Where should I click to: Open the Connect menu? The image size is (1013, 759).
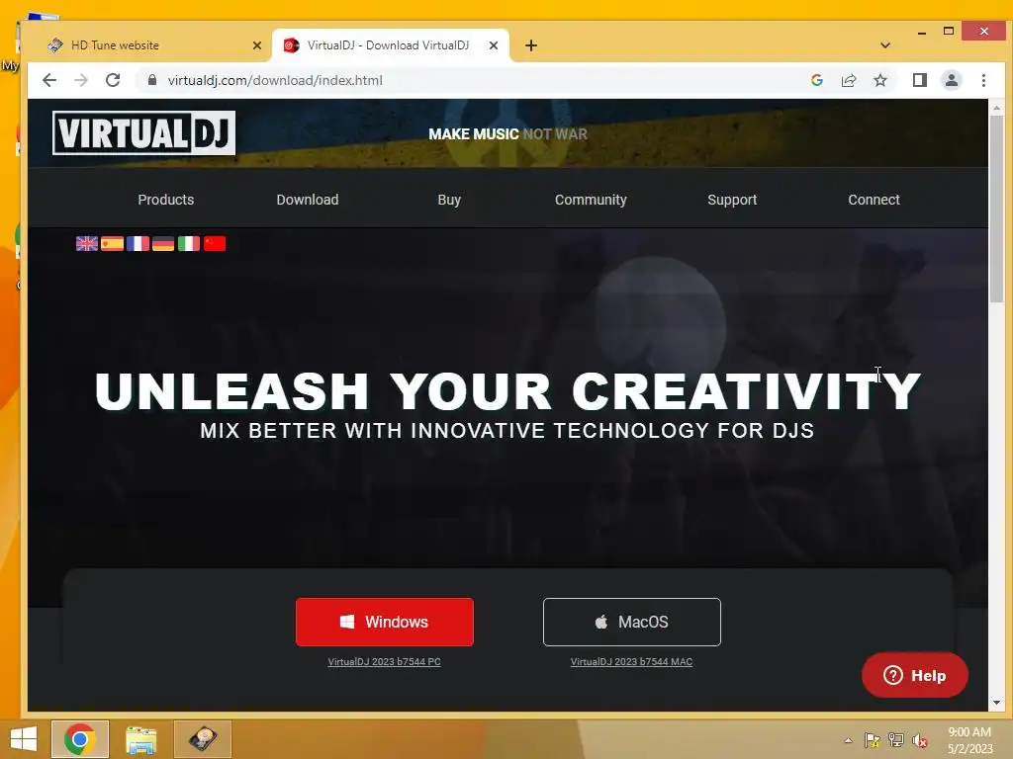(x=874, y=200)
